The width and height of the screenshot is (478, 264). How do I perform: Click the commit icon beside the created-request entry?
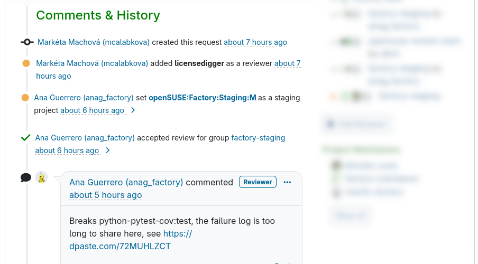click(x=26, y=42)
